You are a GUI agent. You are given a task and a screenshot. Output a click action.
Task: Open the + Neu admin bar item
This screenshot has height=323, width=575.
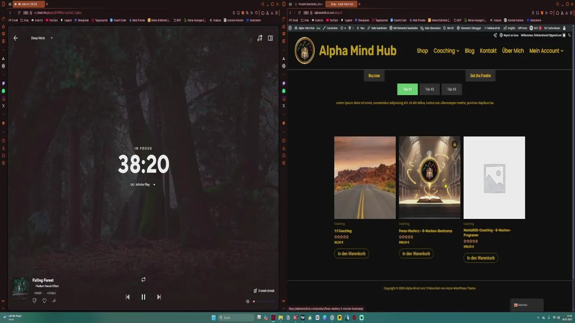[x=360, y=28]
